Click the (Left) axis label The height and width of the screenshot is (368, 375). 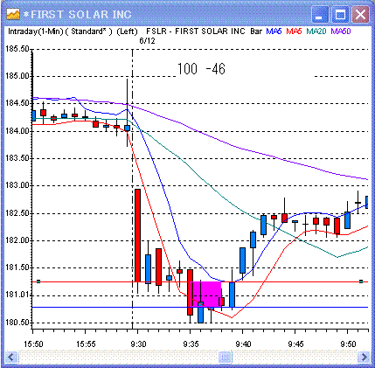click(127, 31)
